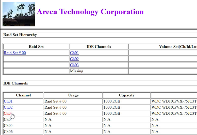The width and height of the screenshot is (197, 135).
Task: Select Ch04 row's N.A. capacity cell
Action: click(x=127, y=120)
